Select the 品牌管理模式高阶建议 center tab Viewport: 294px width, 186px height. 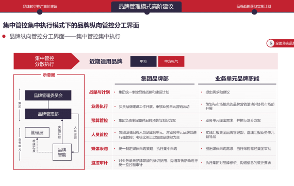146,7
